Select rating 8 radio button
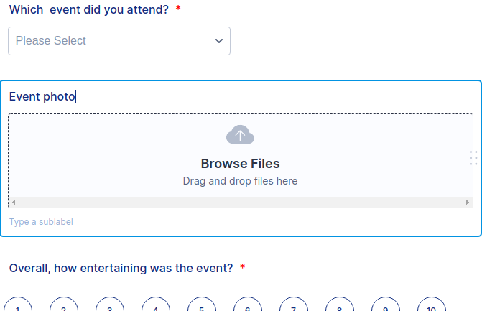482x311 pixels. click(x=340, y=307)
